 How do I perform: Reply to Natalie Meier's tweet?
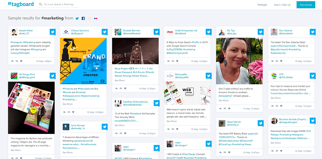pyautogui.click(x=13, y=61)
